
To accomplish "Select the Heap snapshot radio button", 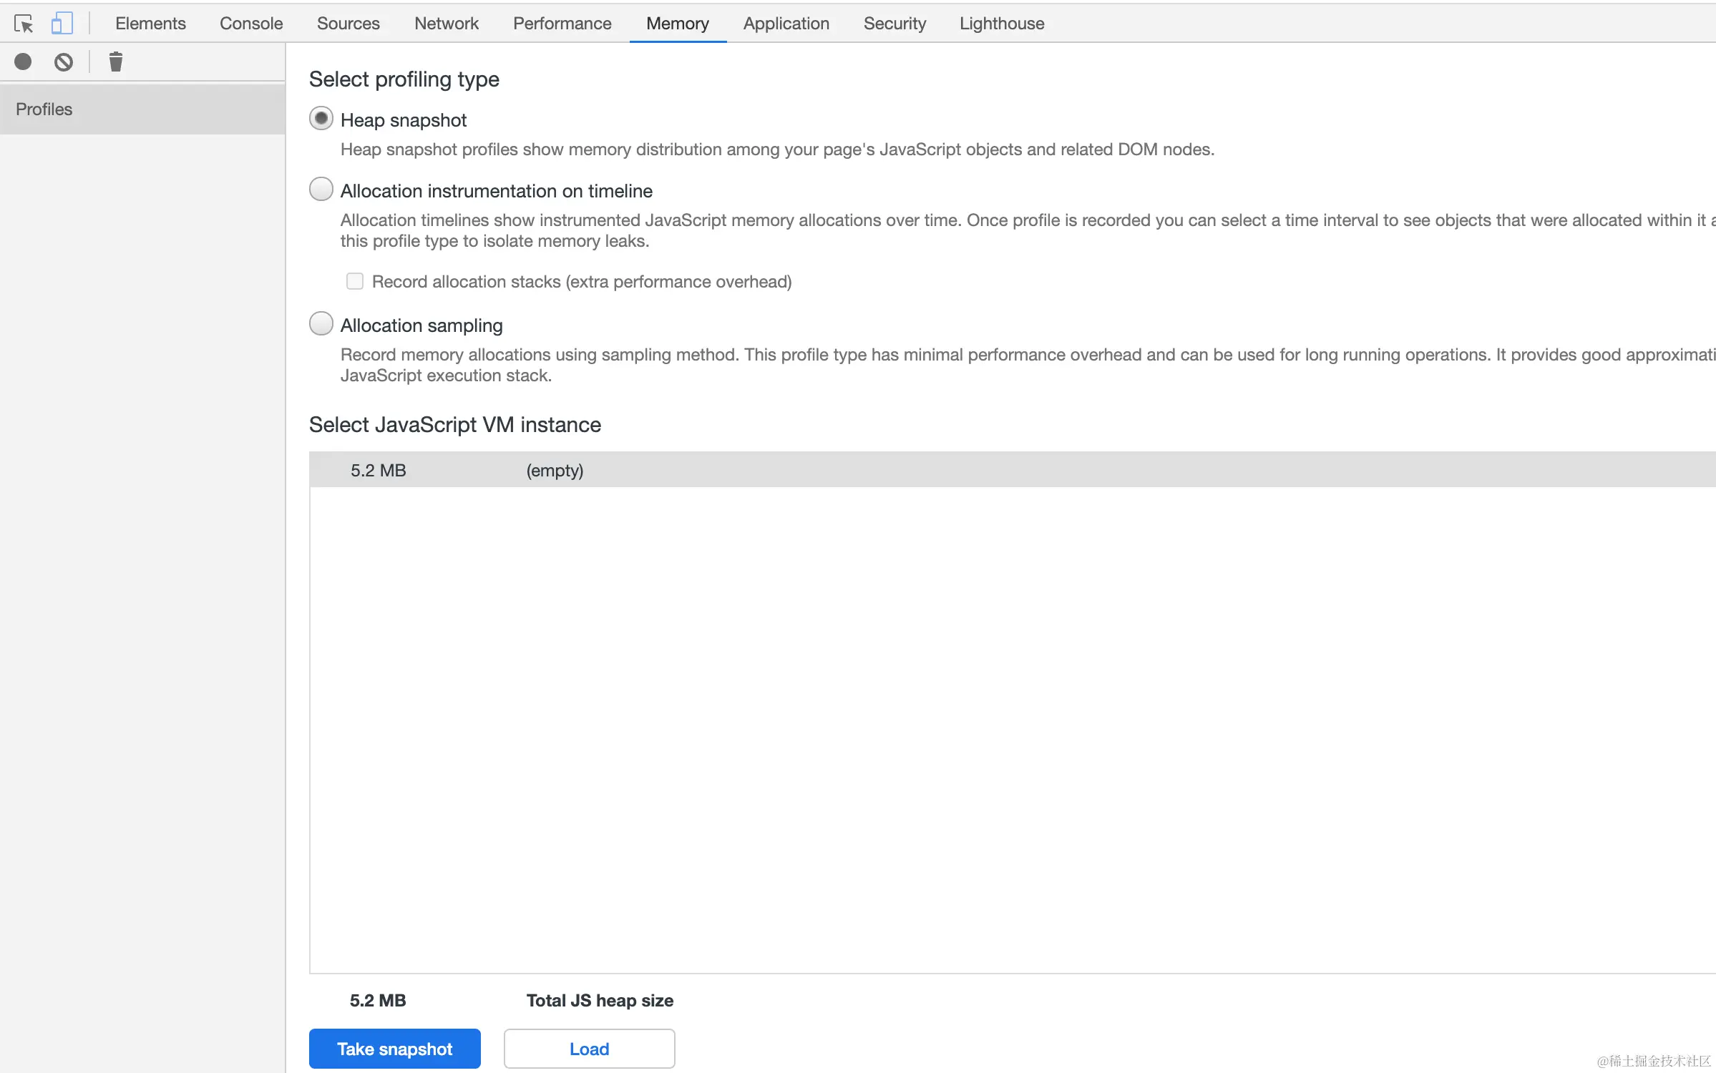I will point(321,119).
